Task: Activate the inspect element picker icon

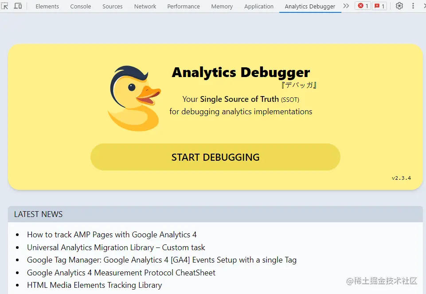Action: (x=4, y=6)
